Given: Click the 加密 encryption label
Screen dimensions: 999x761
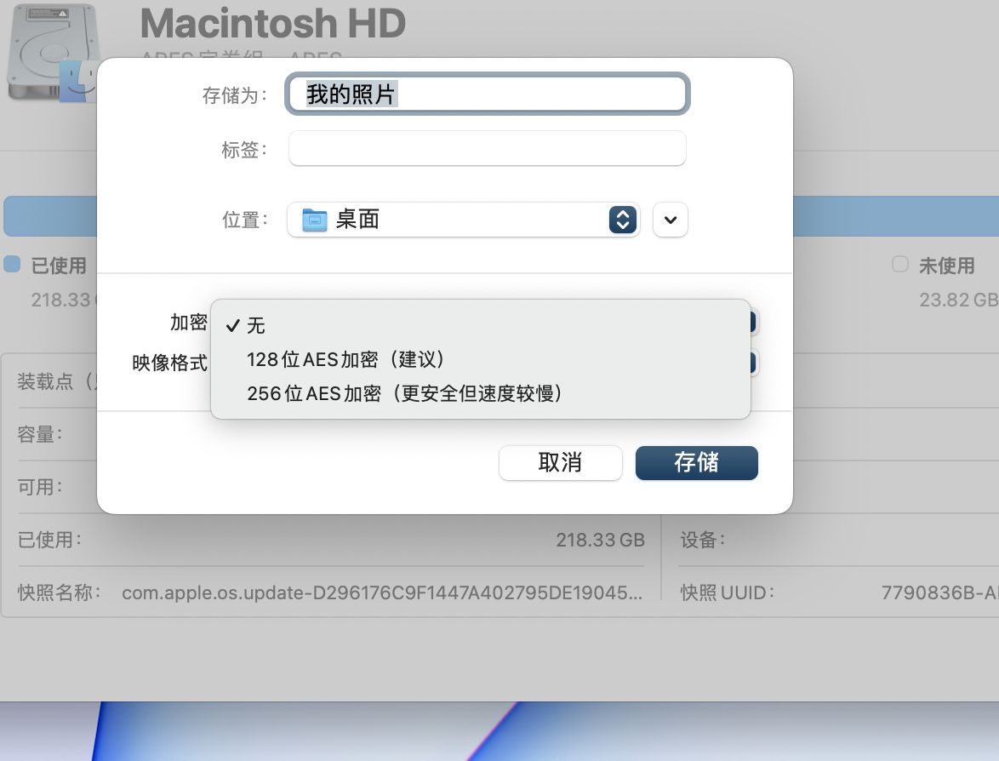Looking at the screenshot, I should click(x=189, y=323).
